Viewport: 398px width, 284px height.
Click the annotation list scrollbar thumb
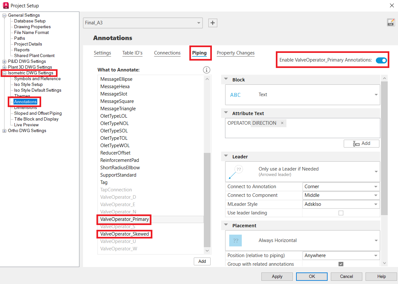coord(207,199)
